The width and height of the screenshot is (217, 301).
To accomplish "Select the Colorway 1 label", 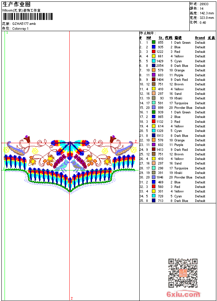I will tap(20, 29).
